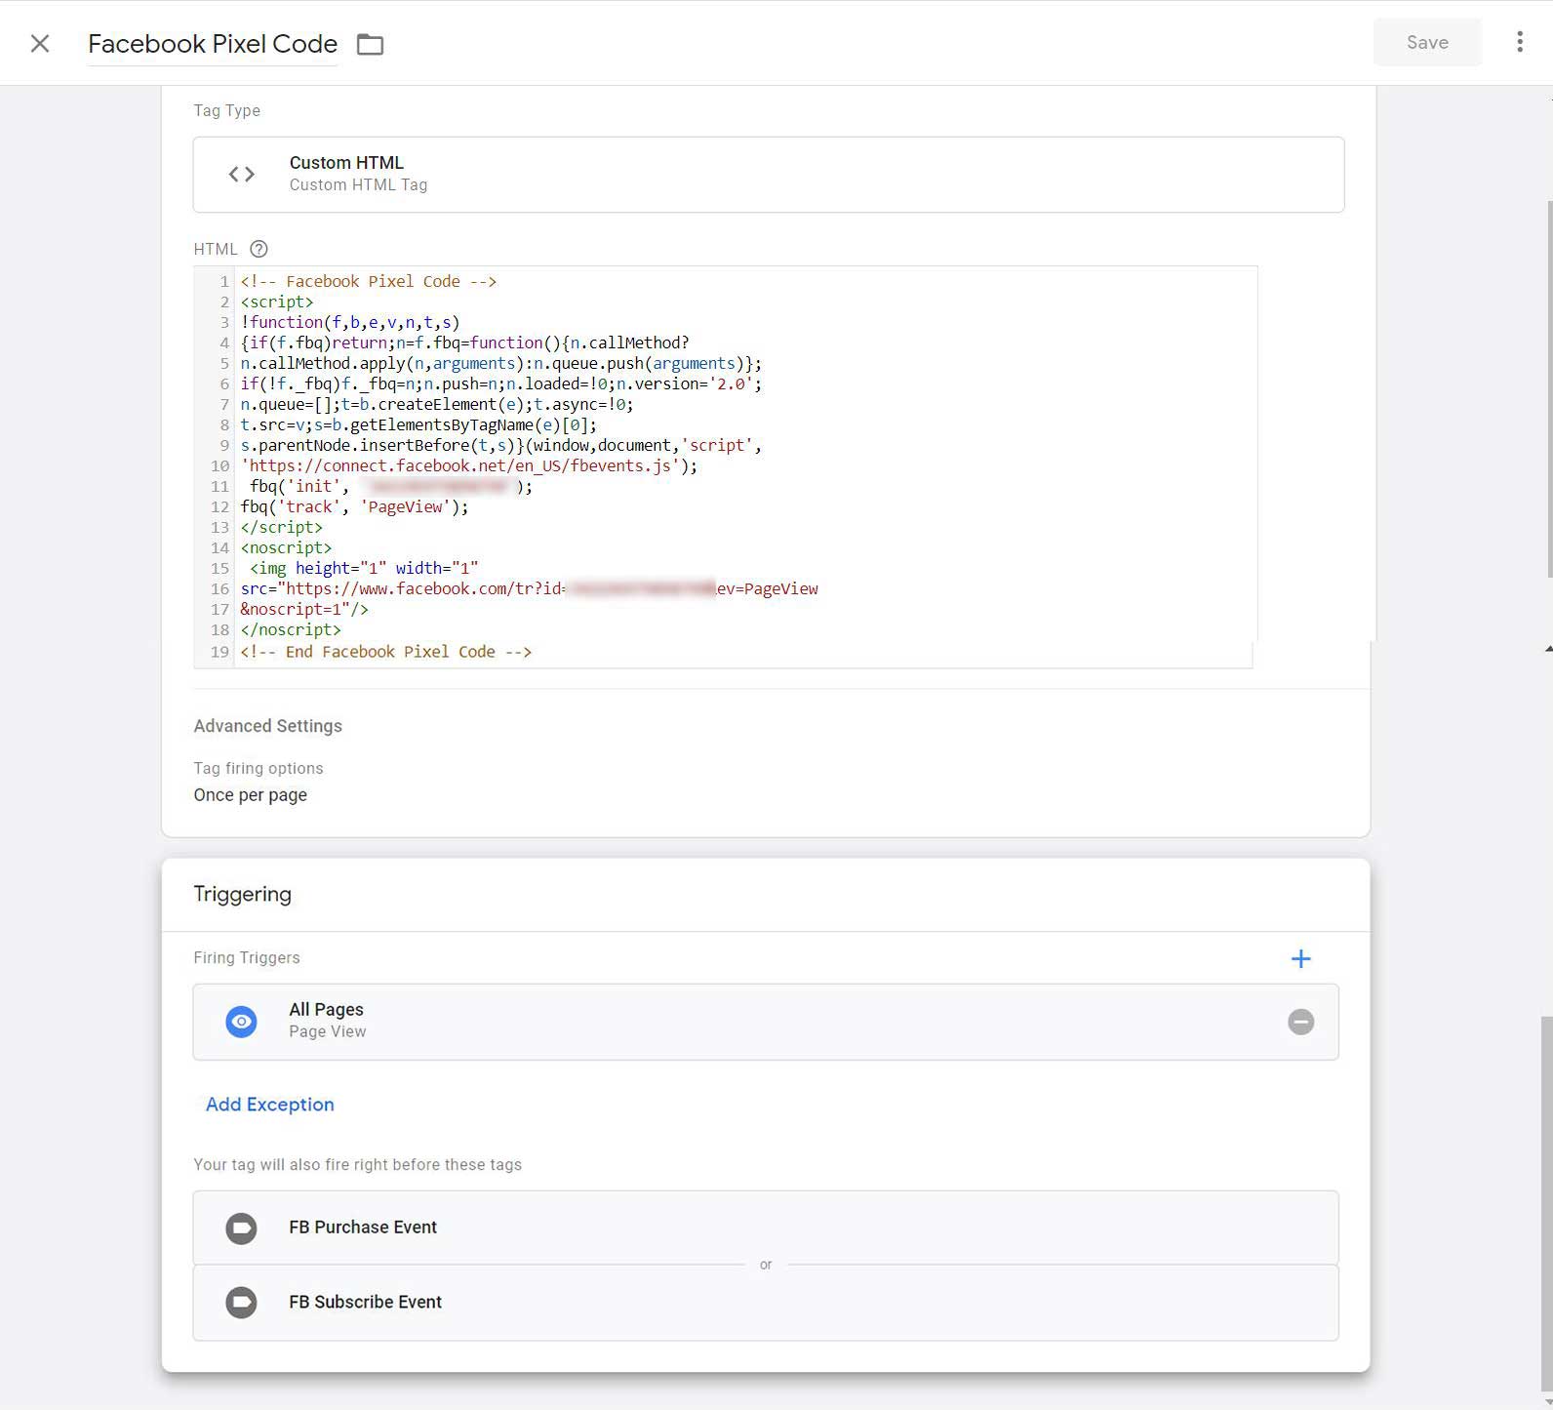This screenshot has height=1410, width=1553.
Task: Open the All Pages trigger row
Action: pos(766,1022)
